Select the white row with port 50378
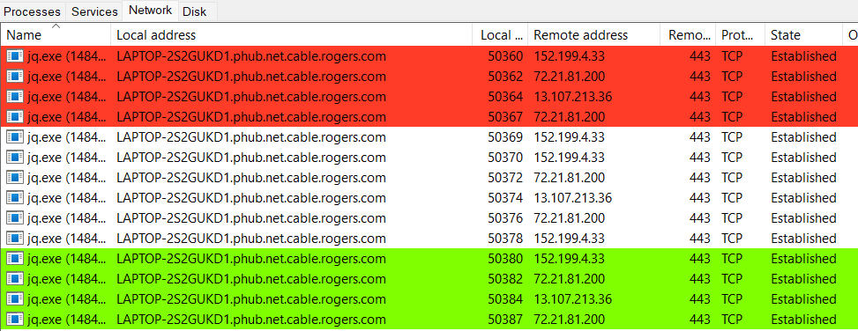The height and width of the screenshot is (331, 858). coord(429,239)
